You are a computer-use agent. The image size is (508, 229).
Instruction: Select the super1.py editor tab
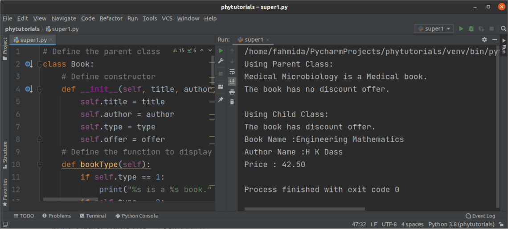tap(33, 40)
